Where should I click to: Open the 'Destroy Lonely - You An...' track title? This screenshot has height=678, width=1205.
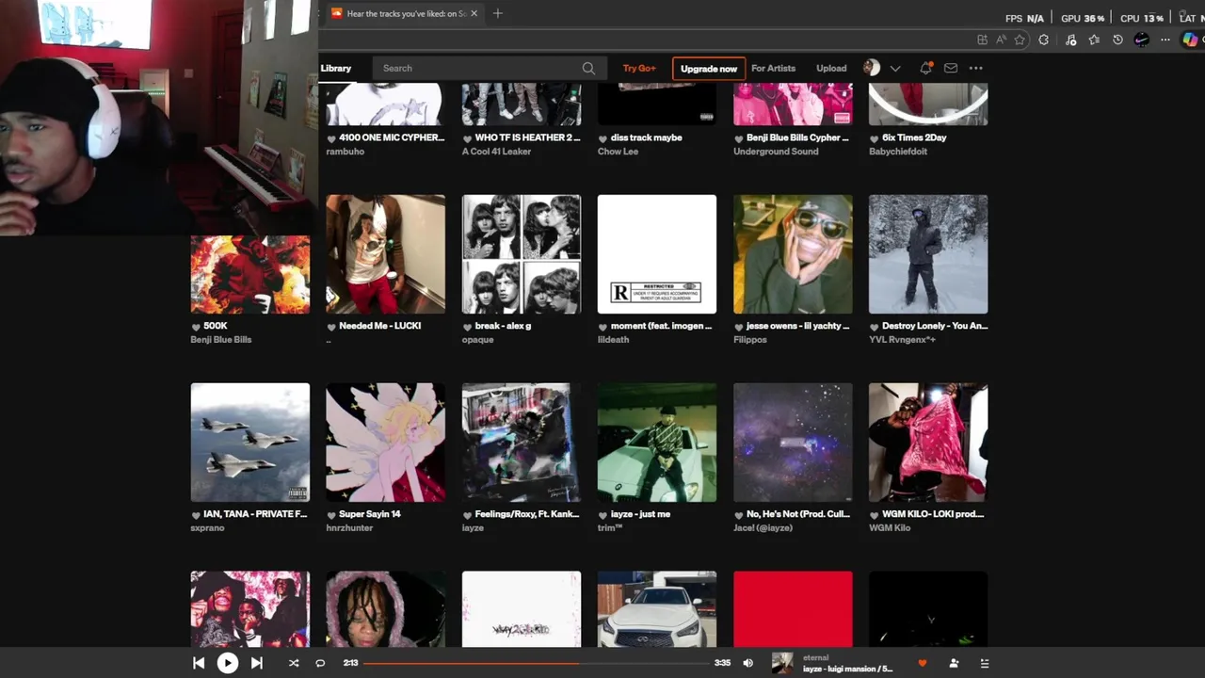[935, 326]
